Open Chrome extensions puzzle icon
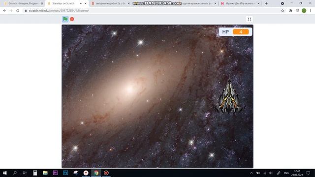Viewport: 315px width, 177px height. click(x=290, y=11)
